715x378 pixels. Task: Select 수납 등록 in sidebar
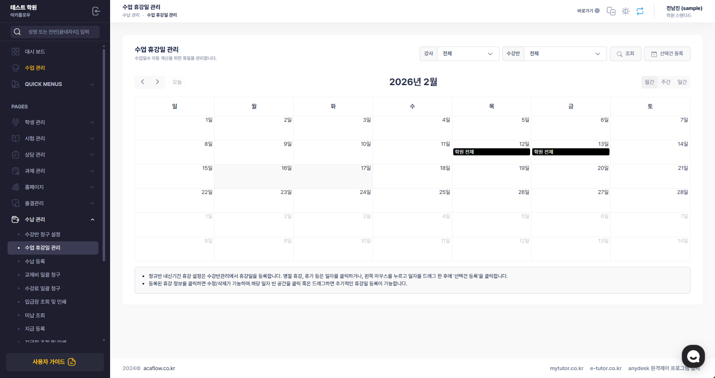(35, 261)
